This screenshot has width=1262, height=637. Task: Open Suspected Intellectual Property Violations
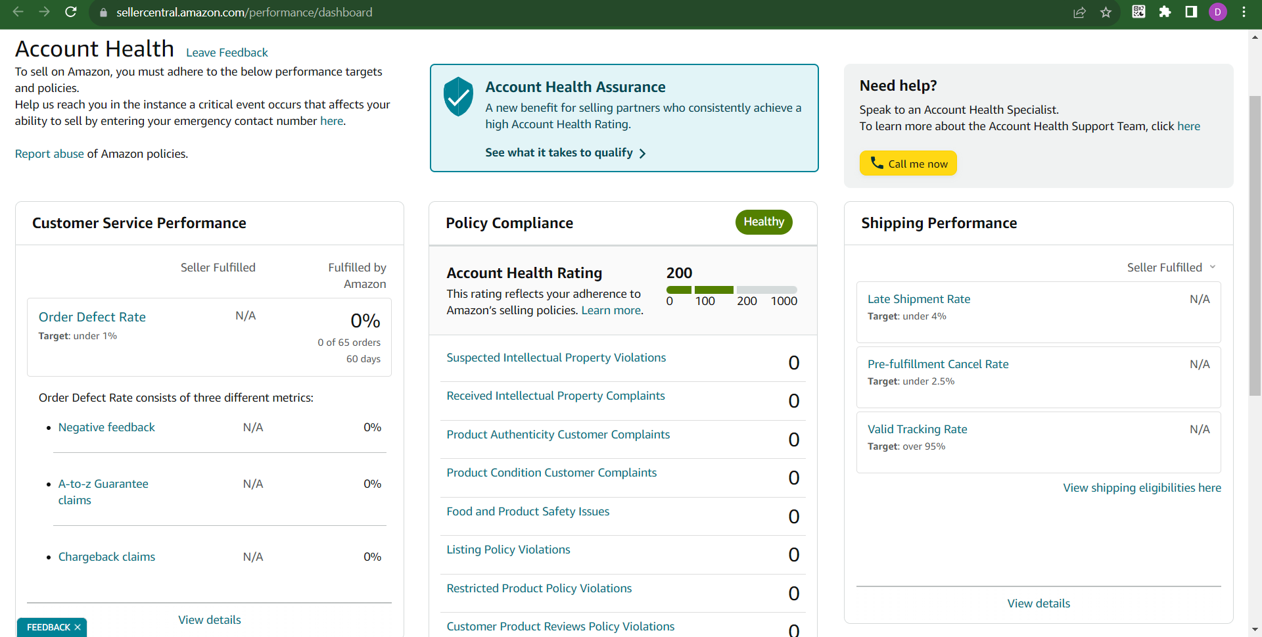[x=556, y=358]
